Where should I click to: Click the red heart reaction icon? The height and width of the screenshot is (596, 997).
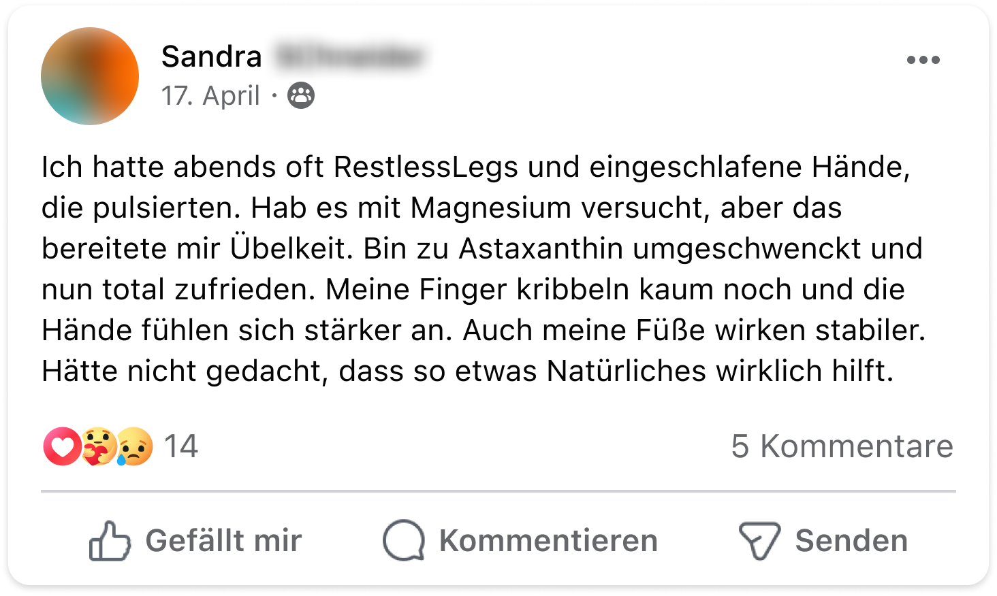tap(62, 446)
